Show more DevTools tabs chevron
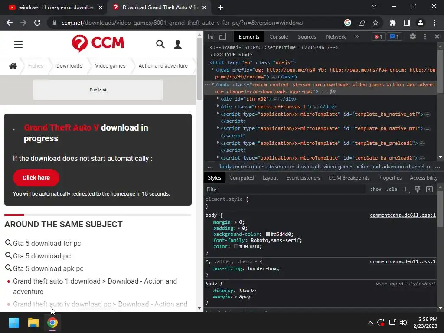Viewport: 444px width, 333px height. click(357, 36)
